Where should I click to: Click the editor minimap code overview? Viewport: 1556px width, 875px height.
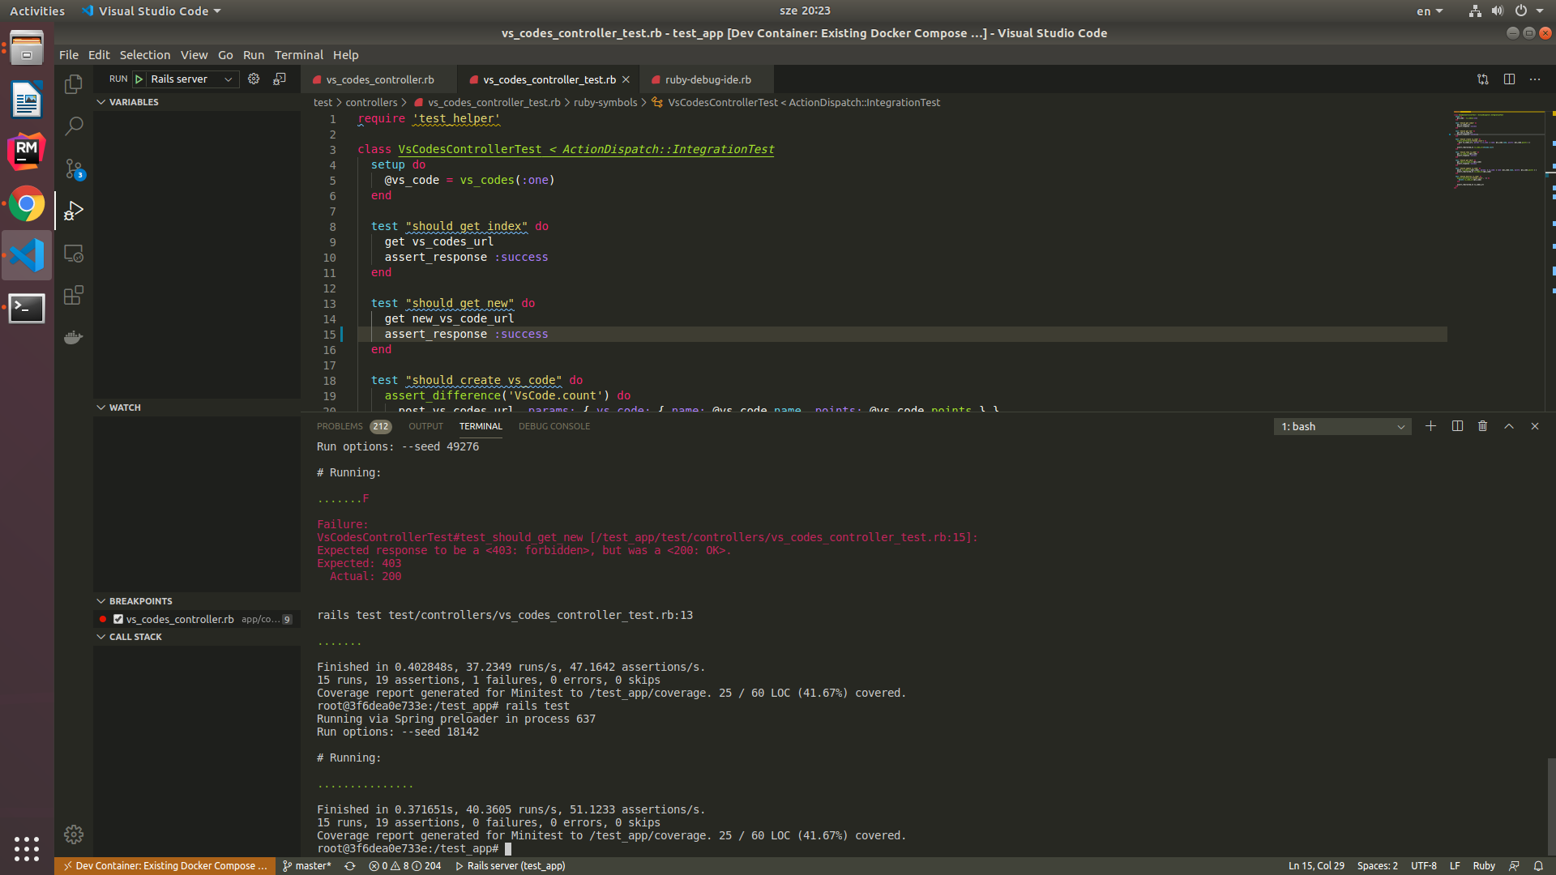pos(1497,150)
